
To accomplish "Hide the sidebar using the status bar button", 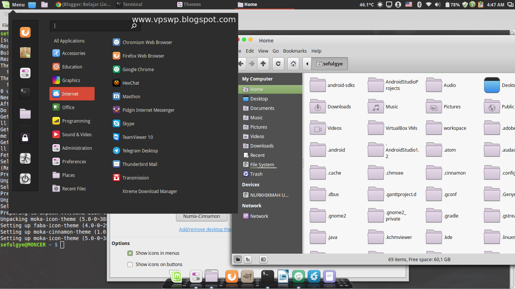I will (263, 259).
